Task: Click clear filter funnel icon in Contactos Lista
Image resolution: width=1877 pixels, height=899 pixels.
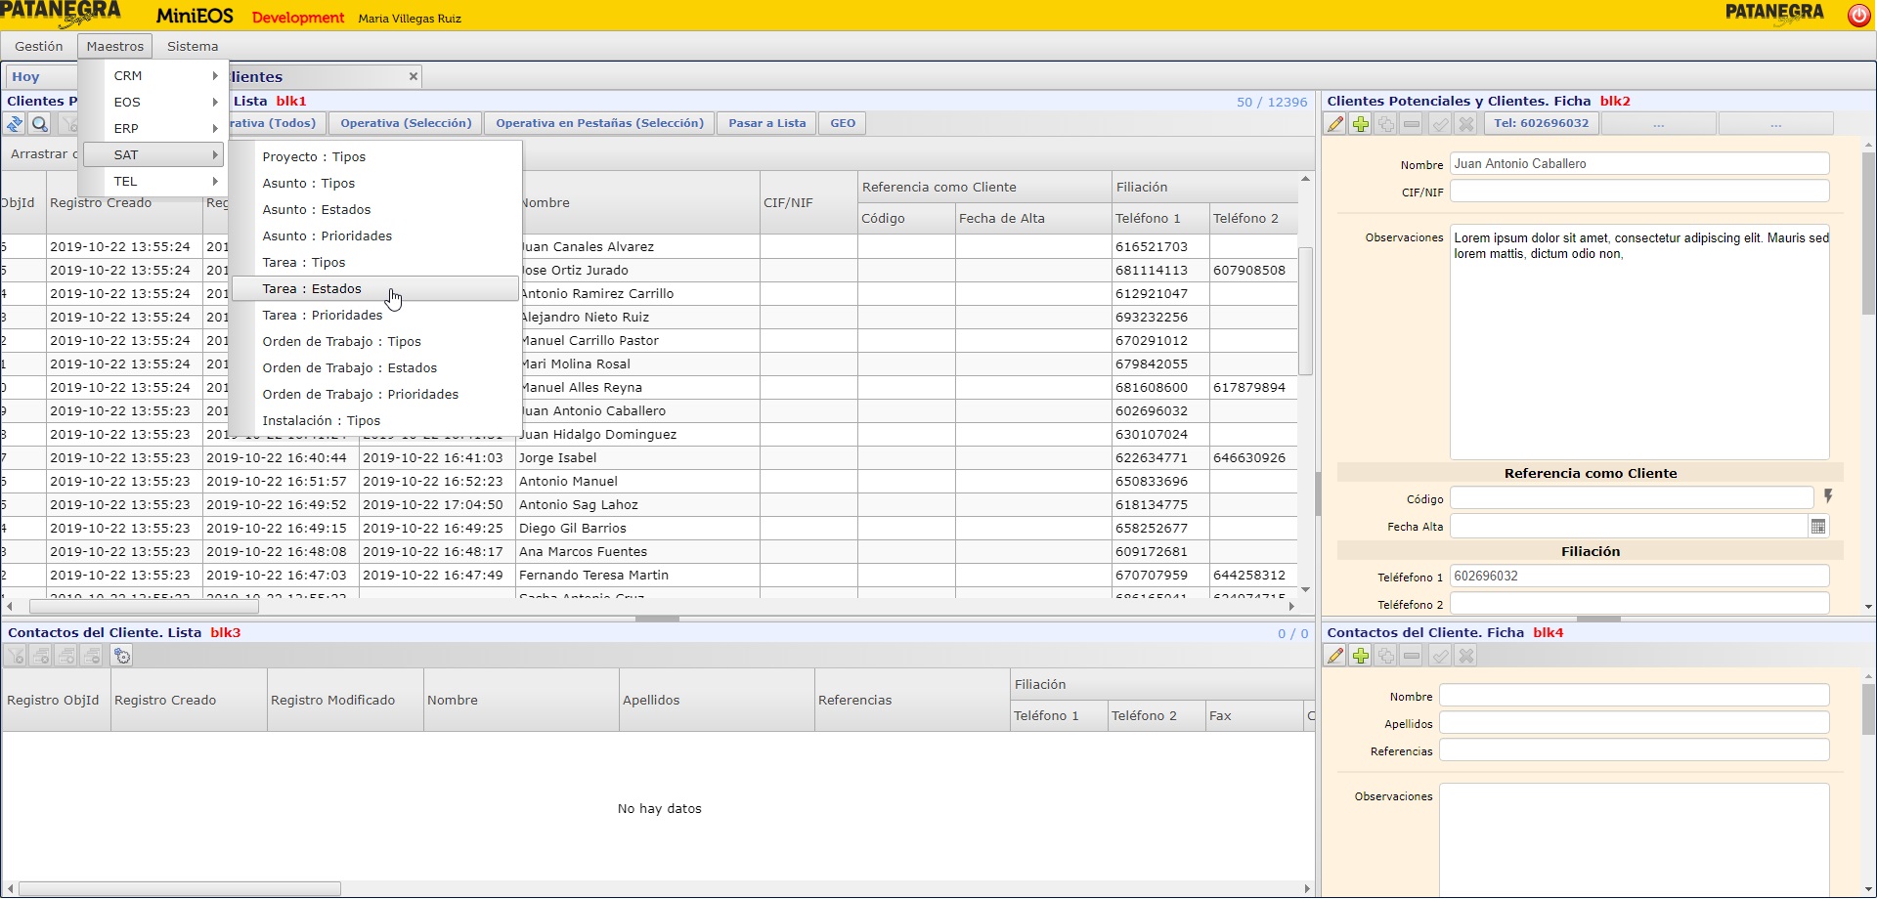Action: point(16,656)
